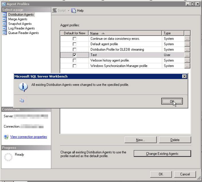Select Continue on data consistency errors name
This screenshot has height=182, width=202.
[x=125, y=39]
